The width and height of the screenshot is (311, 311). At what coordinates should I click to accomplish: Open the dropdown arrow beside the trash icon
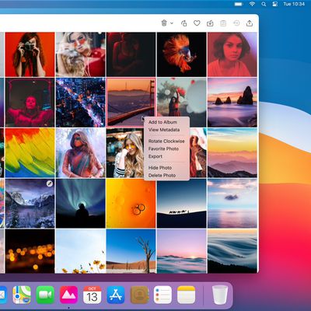(172, 23)
